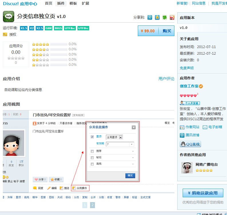Check the 高亮 checkbox

point(92,164)
